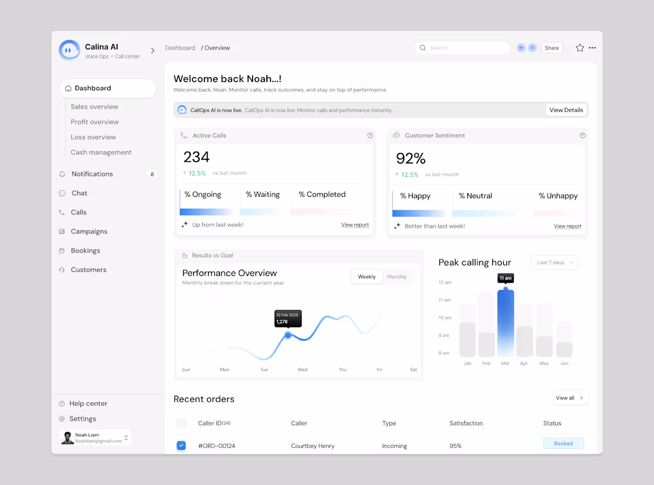654x485 pixels.
Task: Select the Customers icon in the sidebar
Action: click(x=62, y=269)
